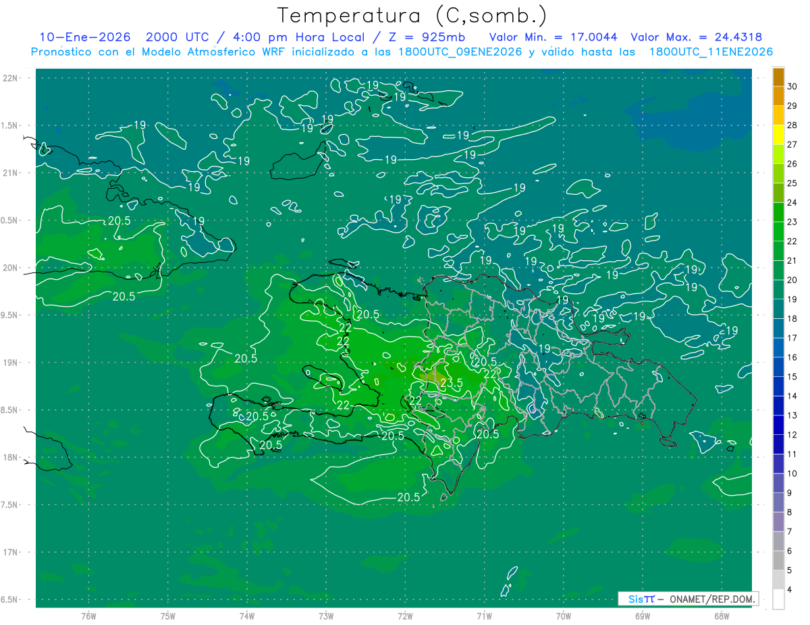This screenshot has height=625, width=810.
Task: Click the '1800UTC_11ENE2026' valid-until timestamp
Action: pos(711,52)
